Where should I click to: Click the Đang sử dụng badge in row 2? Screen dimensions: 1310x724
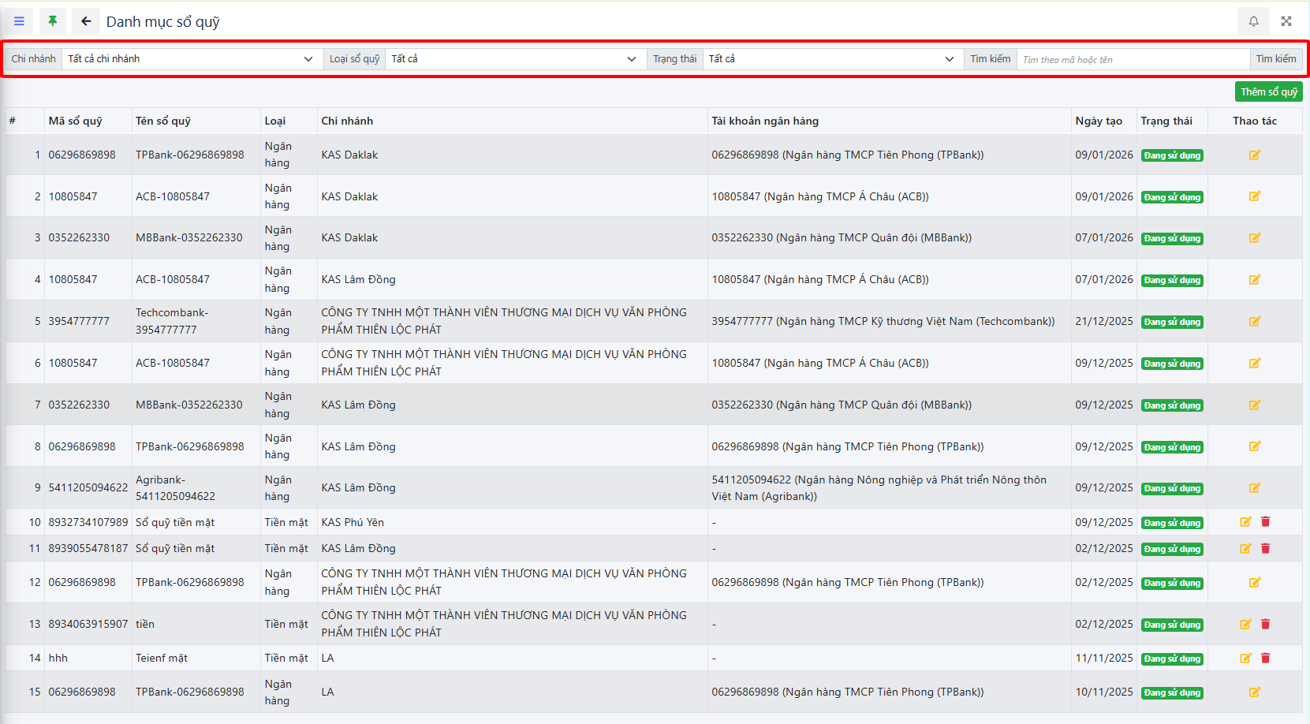point(1172,197)
